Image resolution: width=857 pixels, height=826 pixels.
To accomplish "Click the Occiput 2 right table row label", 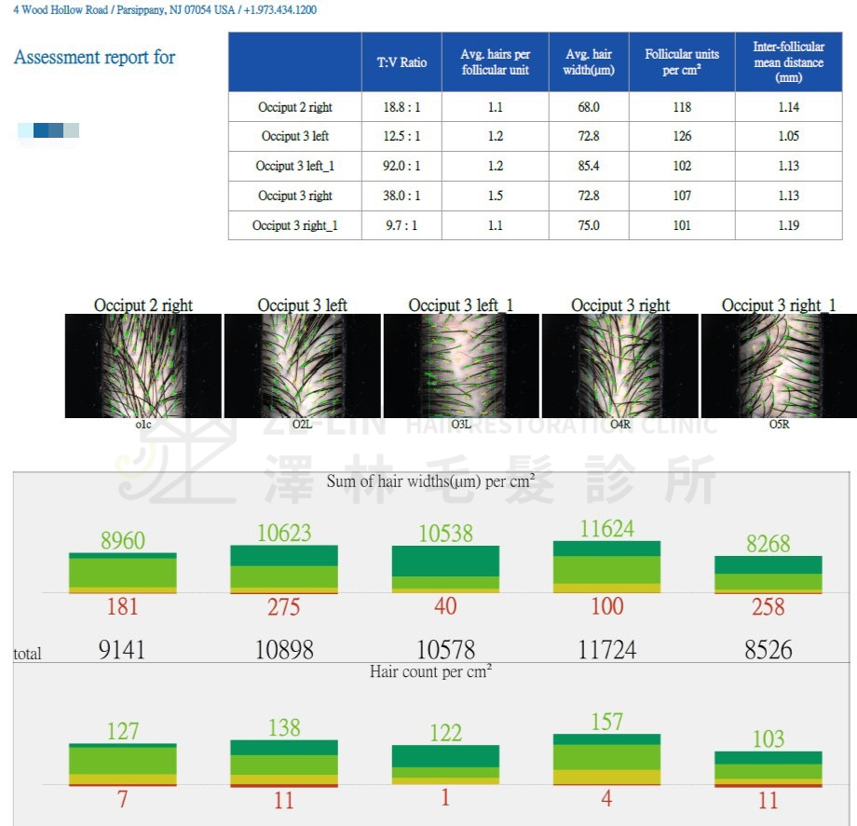I will pyautogui.click(x=295, y=107).
